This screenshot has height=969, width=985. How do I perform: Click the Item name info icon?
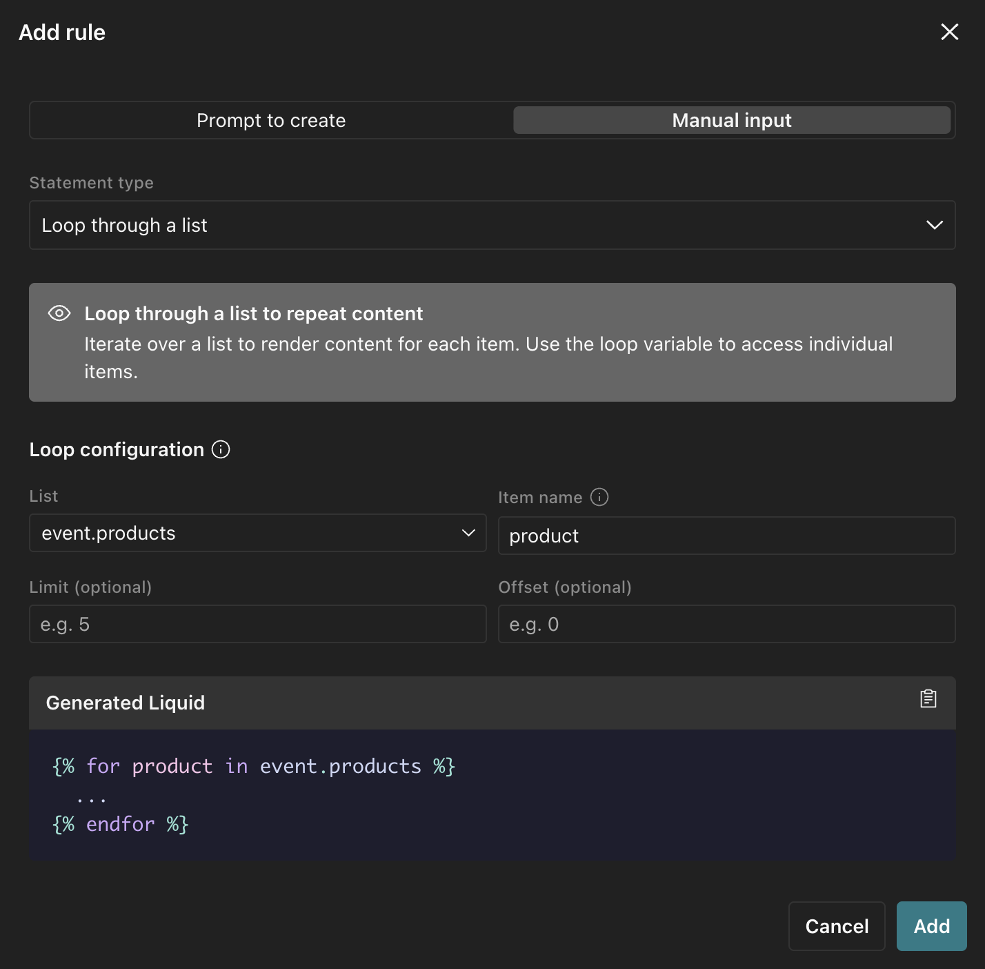[599, 497]
